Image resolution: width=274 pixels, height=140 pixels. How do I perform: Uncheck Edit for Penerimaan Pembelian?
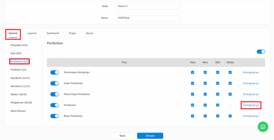pyautogui.click(x=218, y=94)
